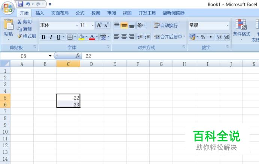259x164 pixels.
Task: Click 合并后居中 merge and center
Action: click(x=168, y=37)
